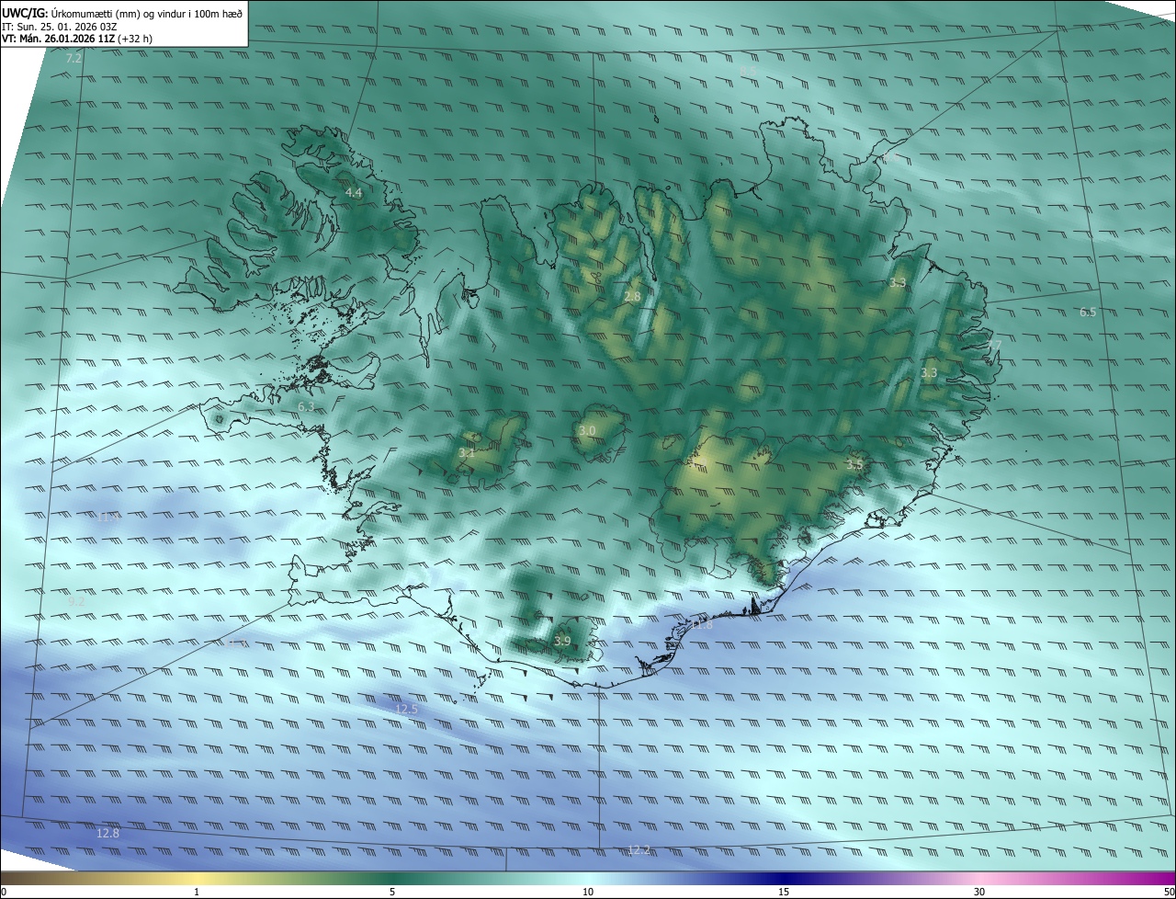The image size is (1176, 899).
Task: Click the VT: Mán. 26.01.2026 11Z line
Action: click(59, 40)
